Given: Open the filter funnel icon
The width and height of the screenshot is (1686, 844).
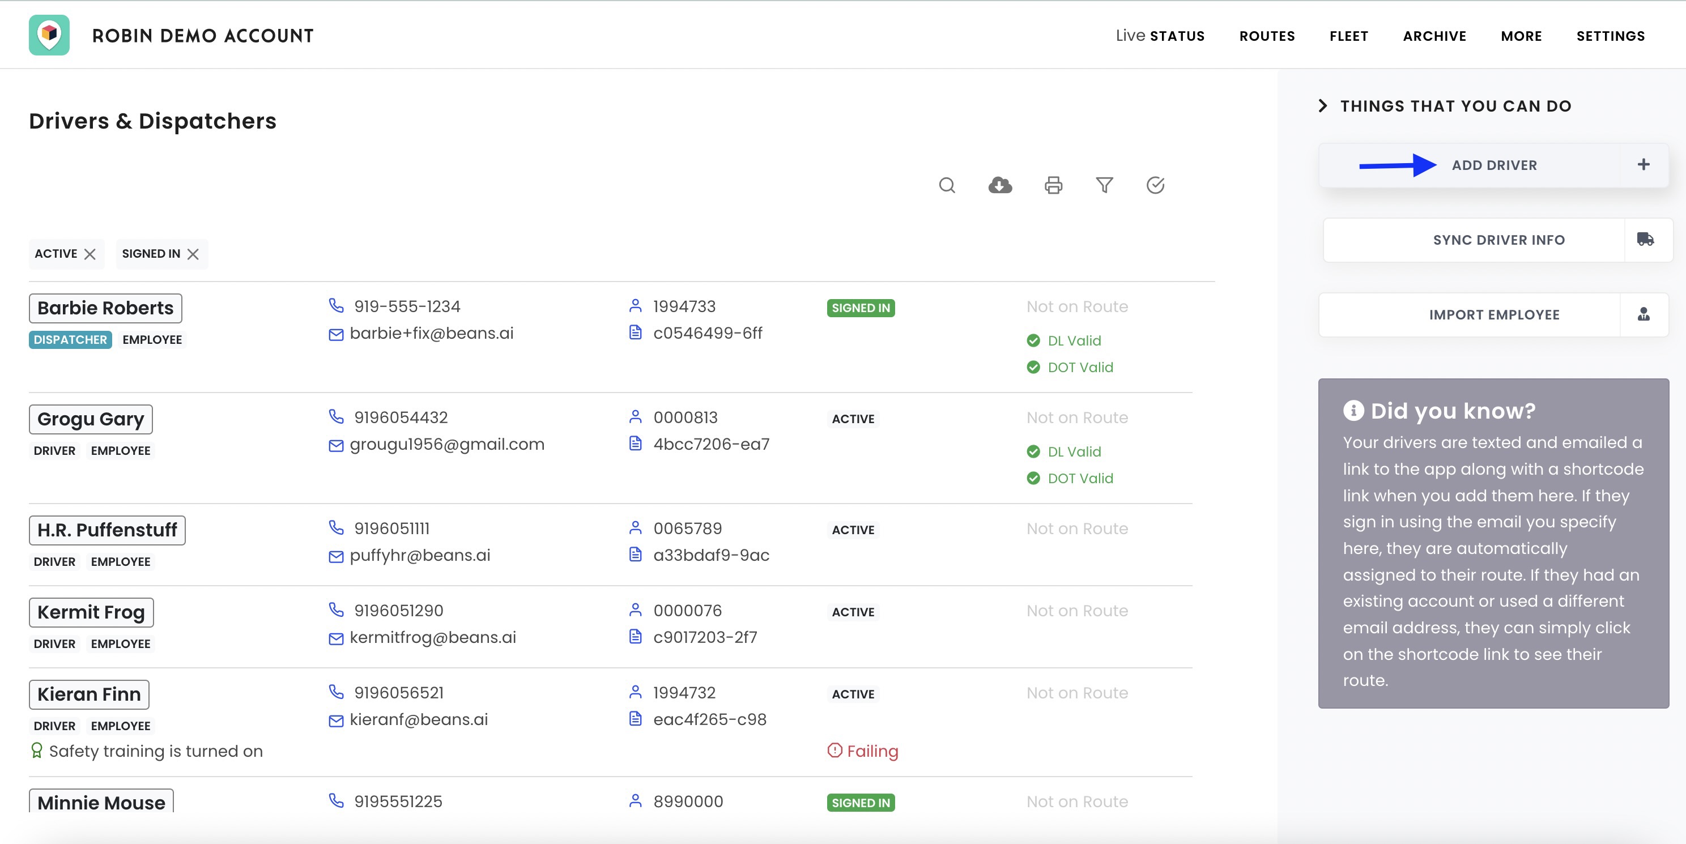Looking at the screenshot, I should pos(1104,185).
